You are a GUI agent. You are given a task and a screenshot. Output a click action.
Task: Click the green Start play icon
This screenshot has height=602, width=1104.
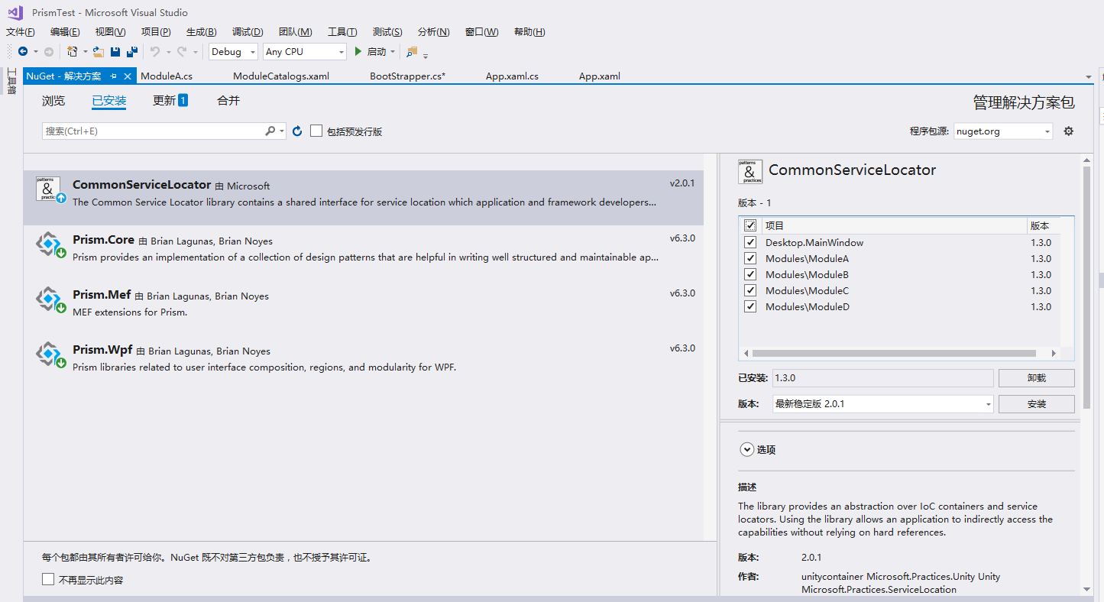click(x=358, y=51)
